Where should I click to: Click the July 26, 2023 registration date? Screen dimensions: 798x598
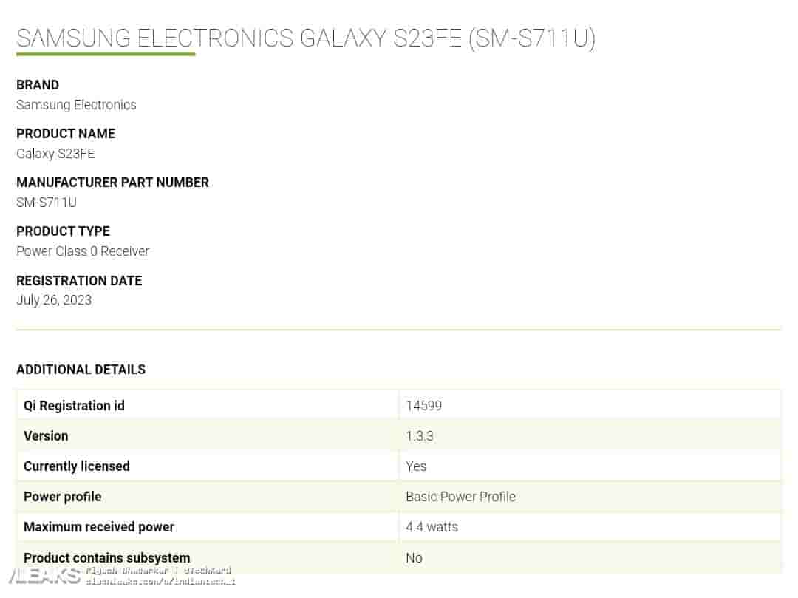[54, 300]
